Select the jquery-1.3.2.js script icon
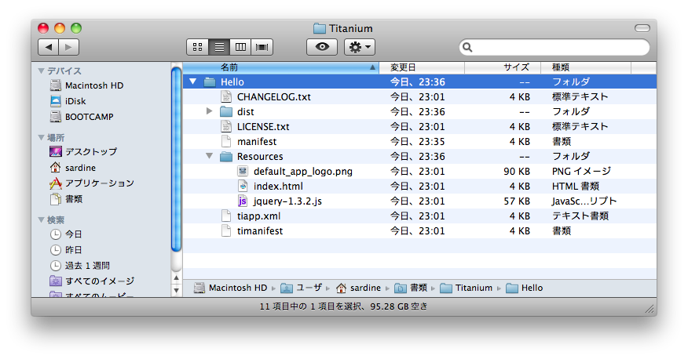This screenshot has width=688, height=359. 243,201
